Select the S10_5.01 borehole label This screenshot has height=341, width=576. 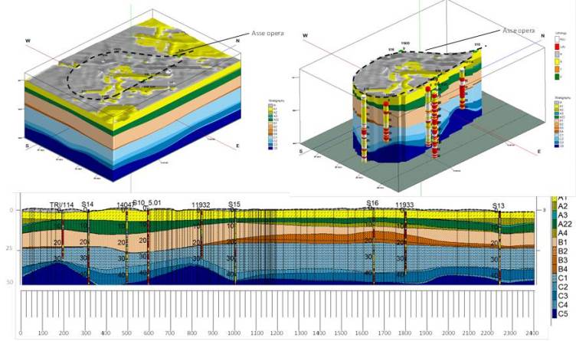coord(146,204)
